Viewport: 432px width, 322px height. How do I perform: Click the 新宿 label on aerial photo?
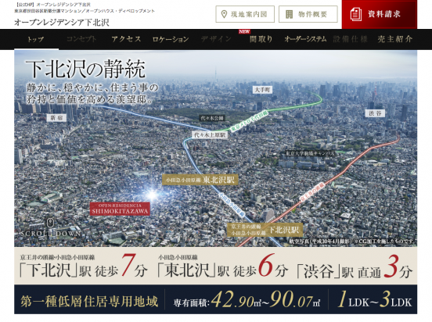56,118
